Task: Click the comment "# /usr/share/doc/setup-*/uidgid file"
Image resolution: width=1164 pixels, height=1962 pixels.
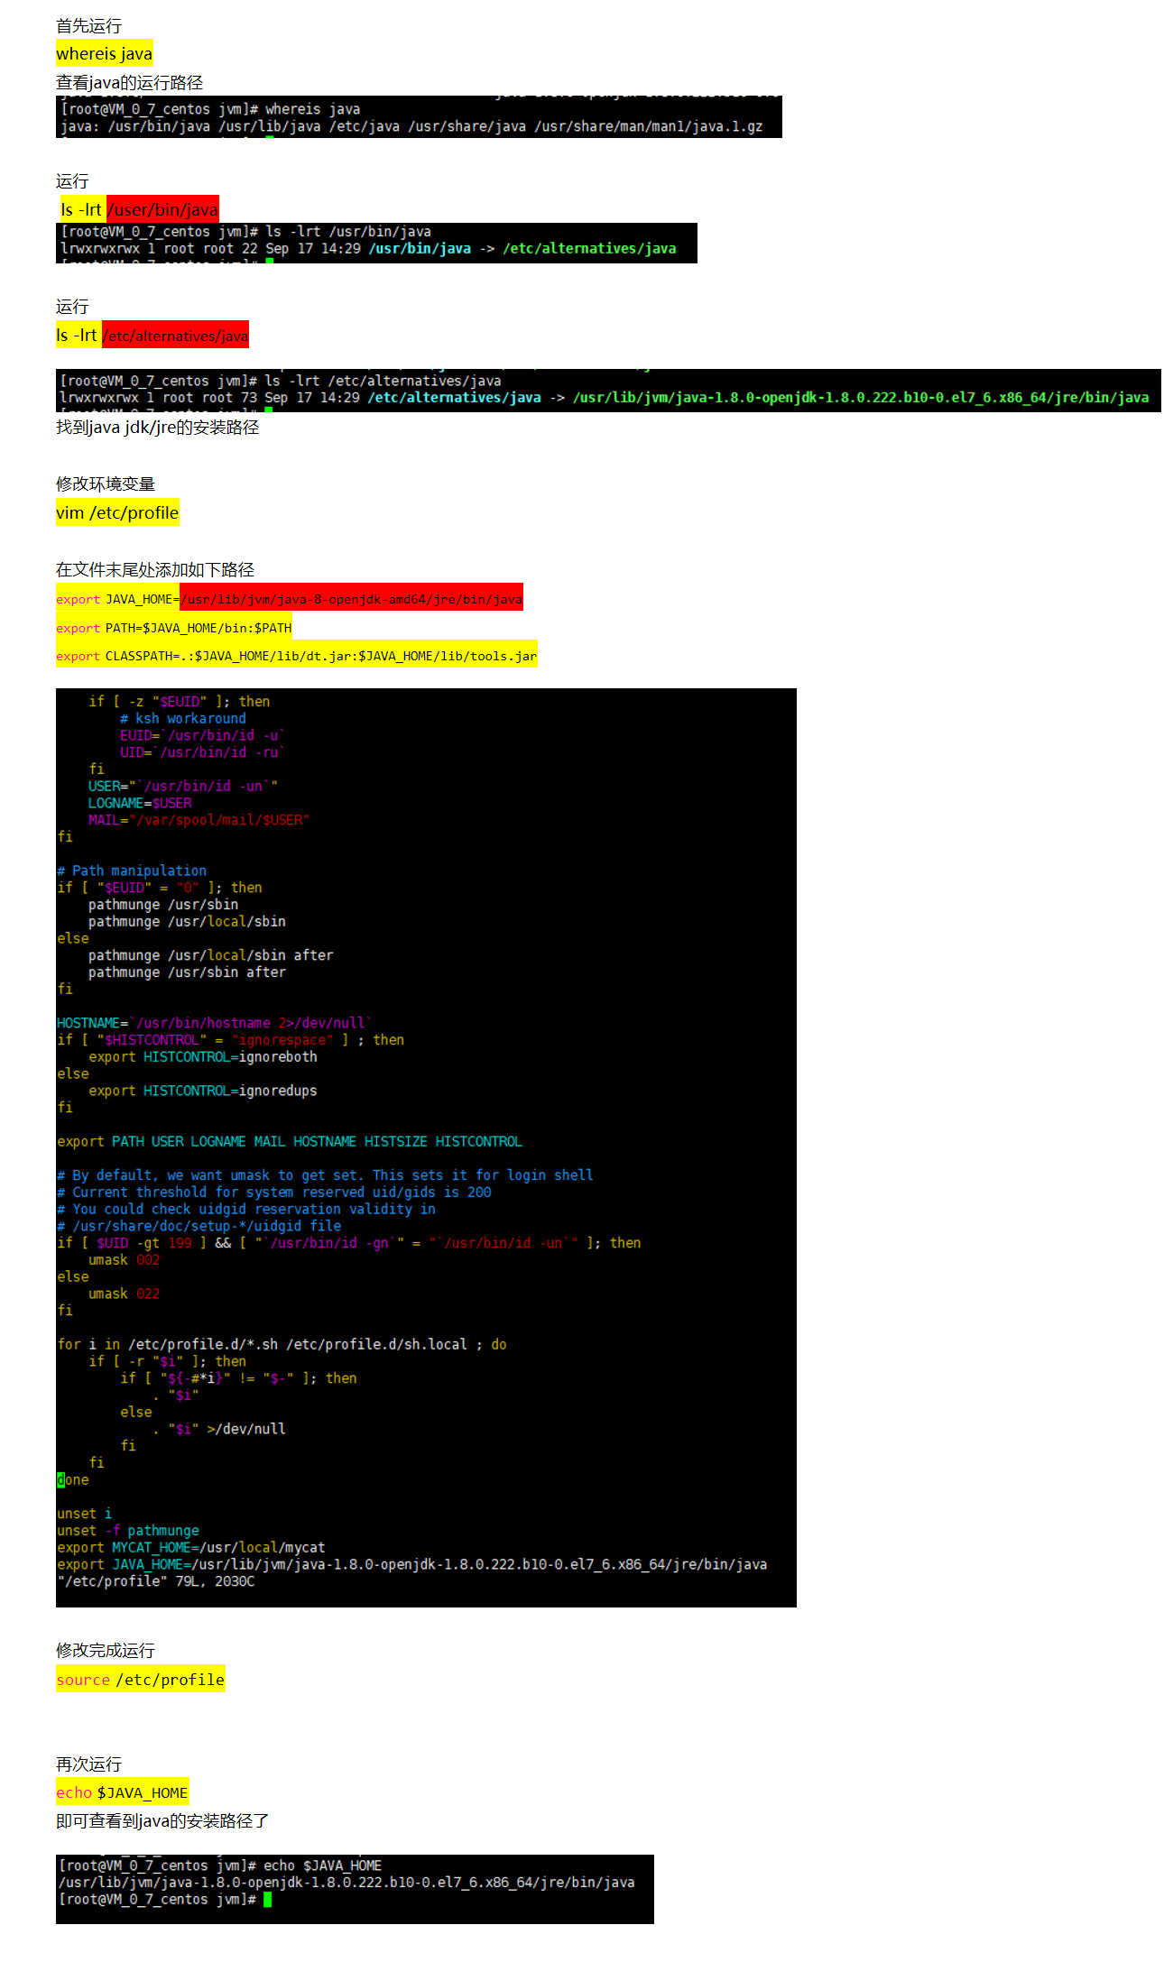Action: point(199,1226)
